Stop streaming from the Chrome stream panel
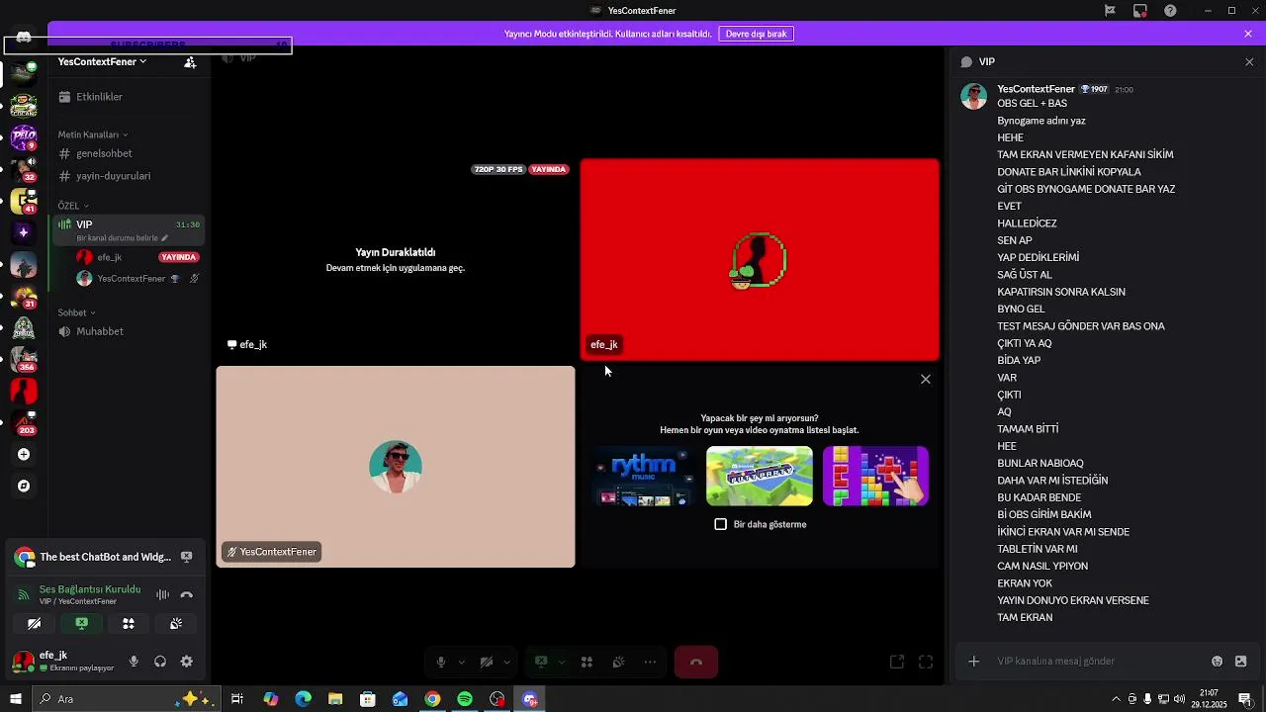Viewport: 1266px width, 712px height. [x=187, y=557]
